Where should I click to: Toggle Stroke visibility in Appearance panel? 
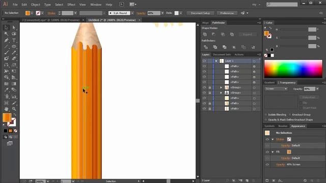267,139
